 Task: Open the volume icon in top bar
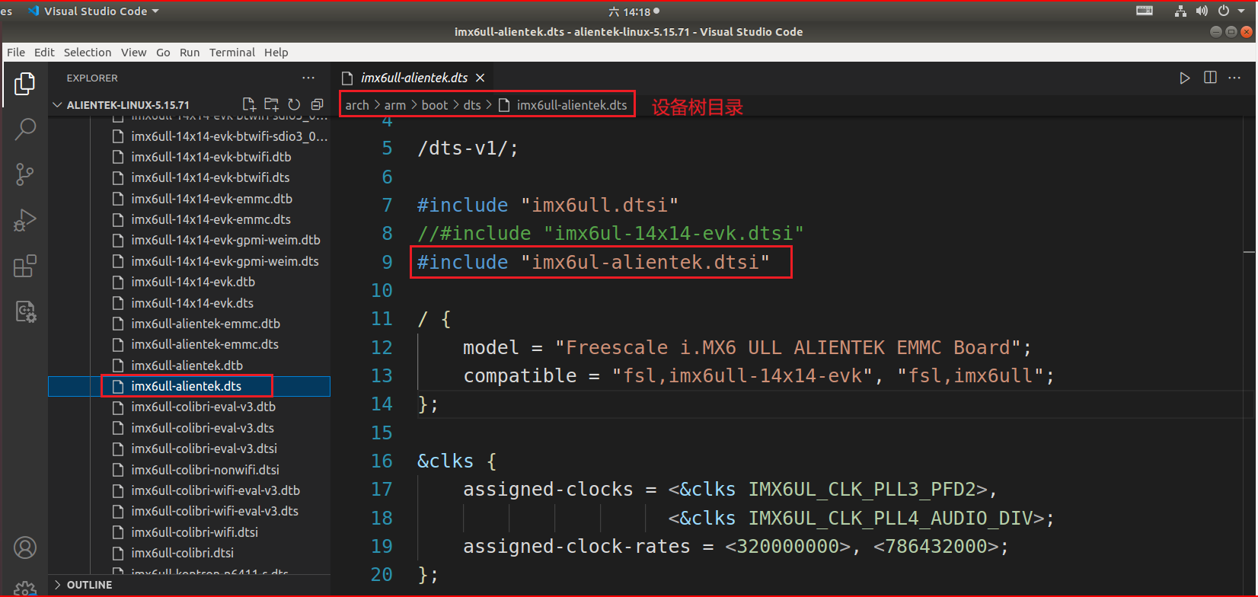1202,11
